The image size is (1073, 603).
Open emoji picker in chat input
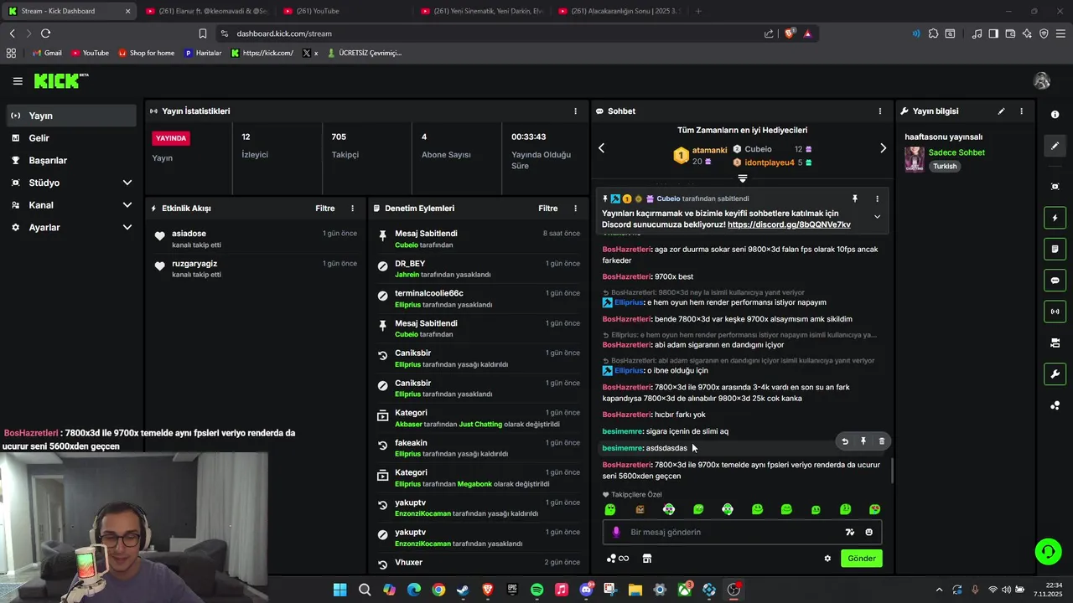click(x=868, y=532)
